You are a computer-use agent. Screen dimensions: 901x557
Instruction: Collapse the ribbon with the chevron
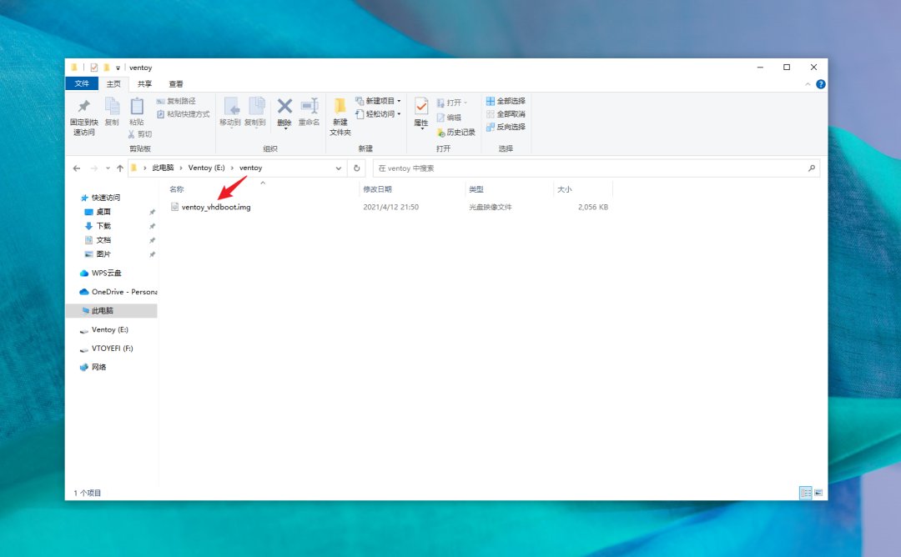[808, 84]
